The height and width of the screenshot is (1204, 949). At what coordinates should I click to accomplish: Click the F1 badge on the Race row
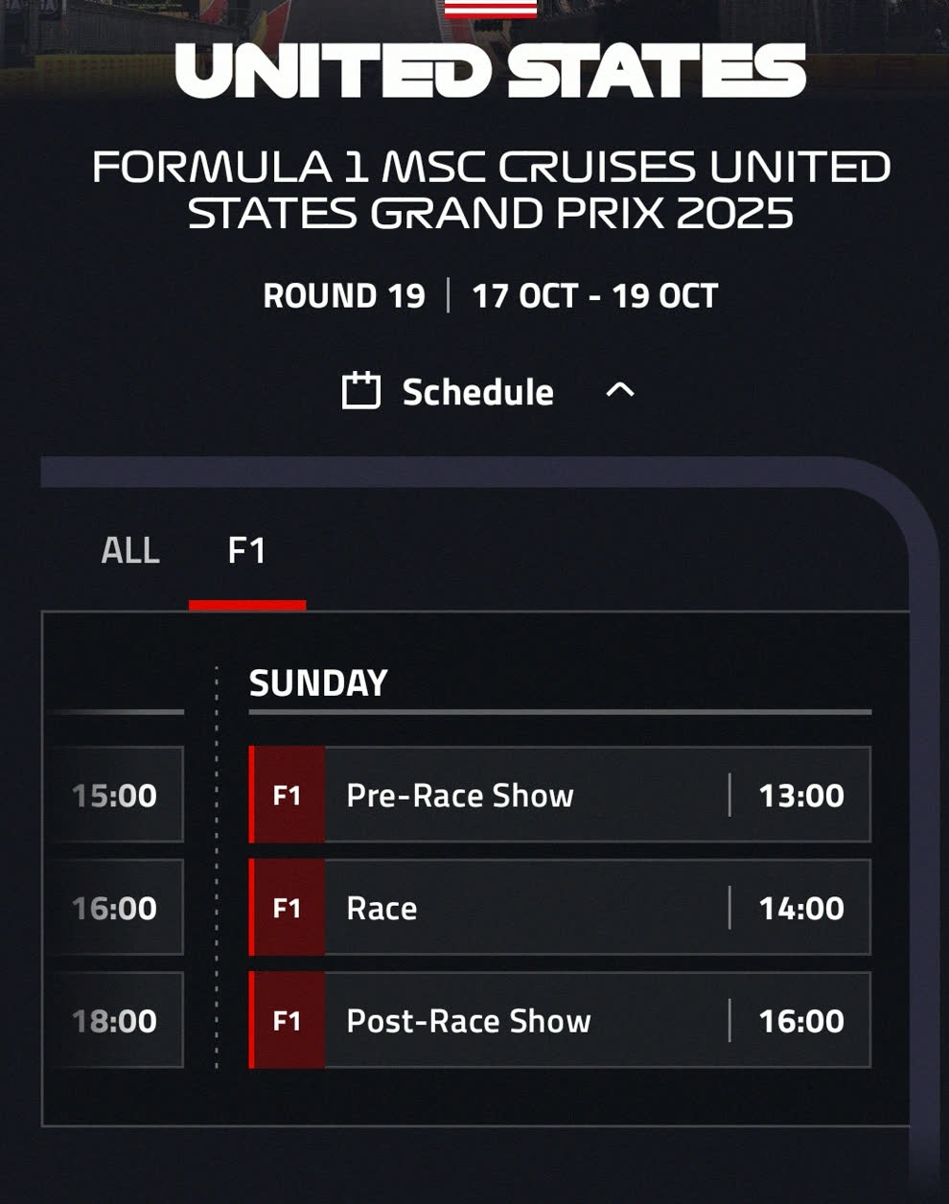[x=288, y=908]
